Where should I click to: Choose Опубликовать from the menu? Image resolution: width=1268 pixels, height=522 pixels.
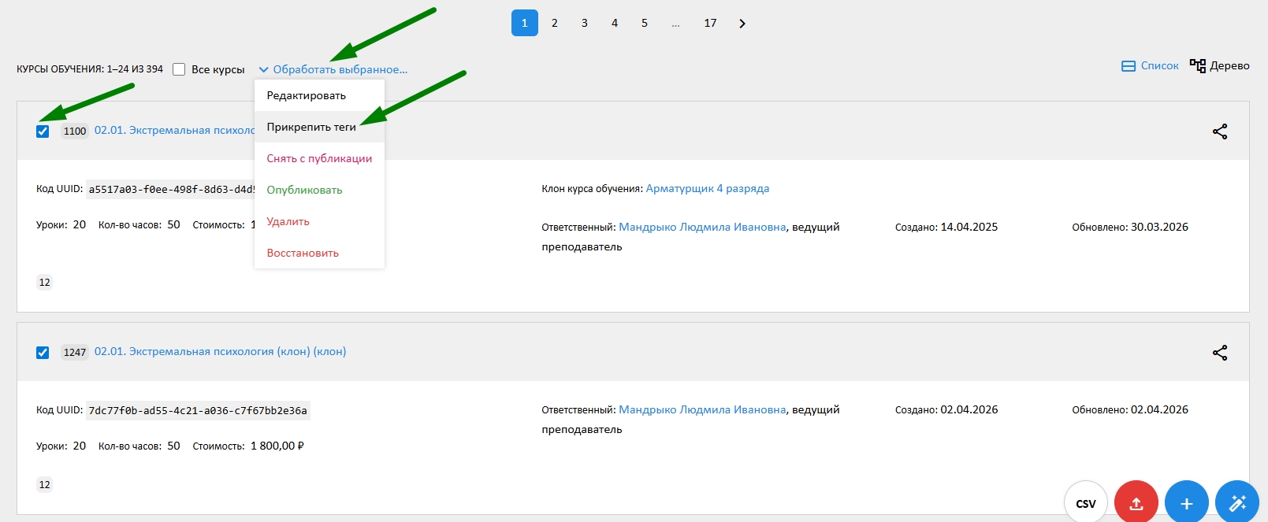(319, 190)
